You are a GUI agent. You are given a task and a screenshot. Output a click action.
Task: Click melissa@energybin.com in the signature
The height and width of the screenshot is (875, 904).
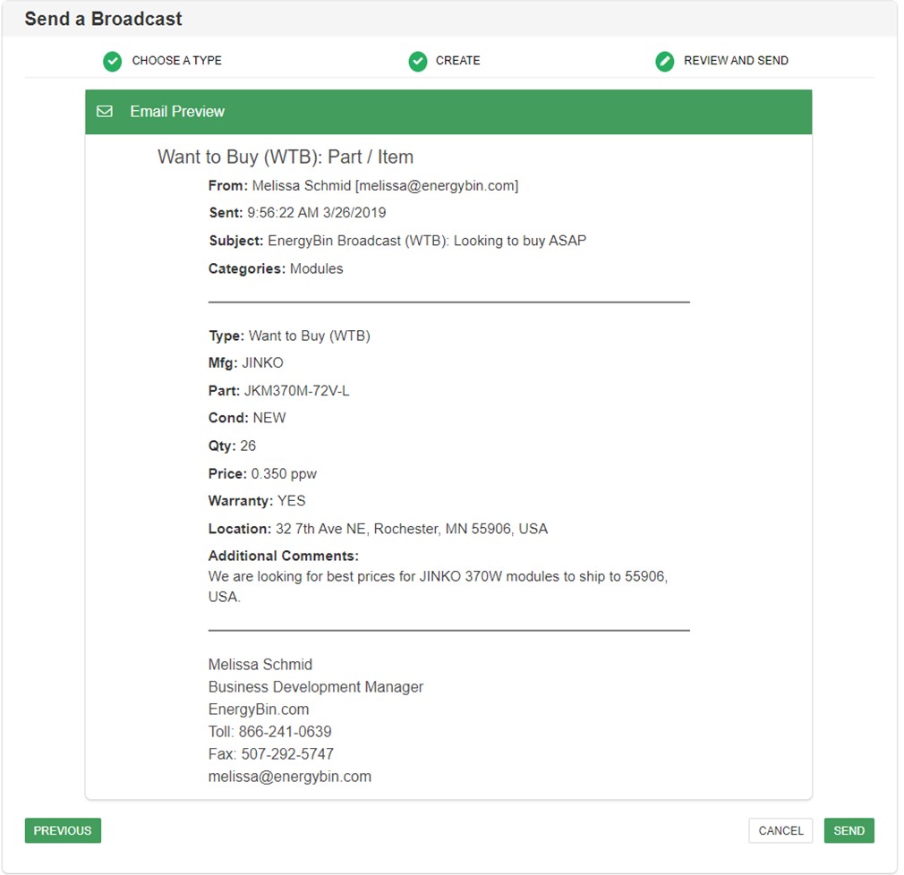[289, 777]
